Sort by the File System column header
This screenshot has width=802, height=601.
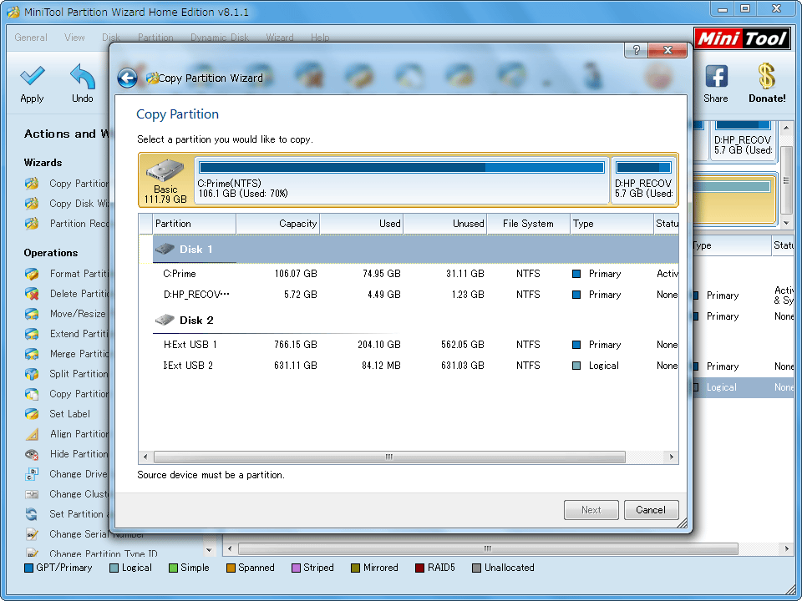[x=528, y=224]
